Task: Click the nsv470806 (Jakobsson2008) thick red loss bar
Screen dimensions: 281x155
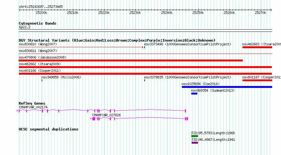Action: 131,60
